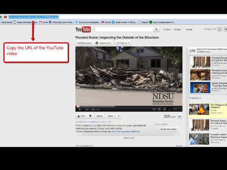Click the red scrubber handle on the timeline
This screenshot has width=227, height=170.
click(78, 107)
